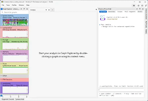The width and height of the screenshot is (148, 101).
Task: Click the new tab button beside Analysis
Action: click(52, 10)
